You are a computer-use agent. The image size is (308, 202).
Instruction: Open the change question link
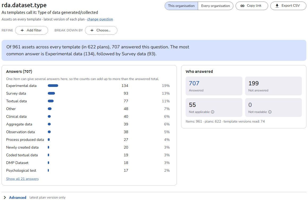(x=100, y=19)
